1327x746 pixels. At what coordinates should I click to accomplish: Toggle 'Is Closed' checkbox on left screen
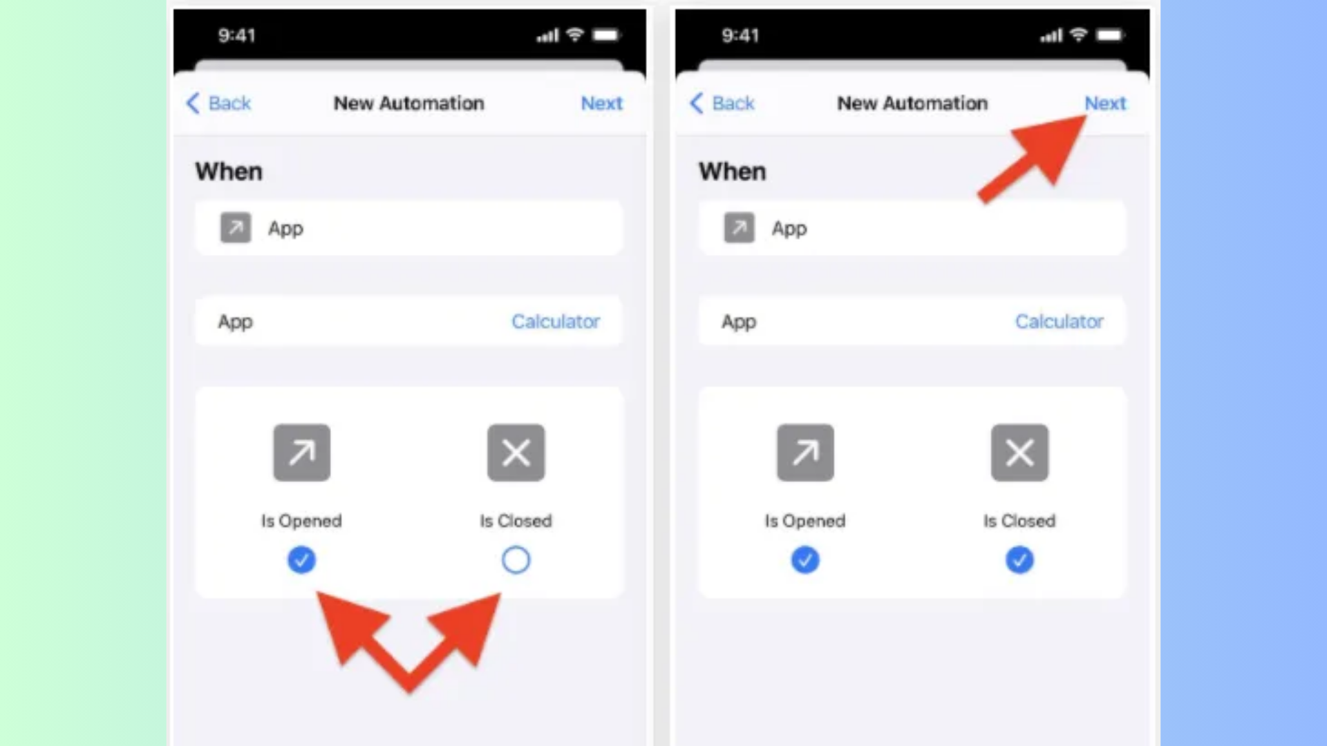tap(515, 559)
